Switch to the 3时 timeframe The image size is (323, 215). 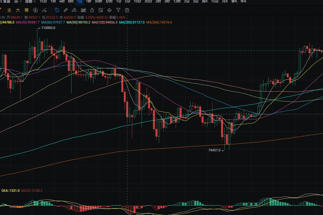(167, 1)
